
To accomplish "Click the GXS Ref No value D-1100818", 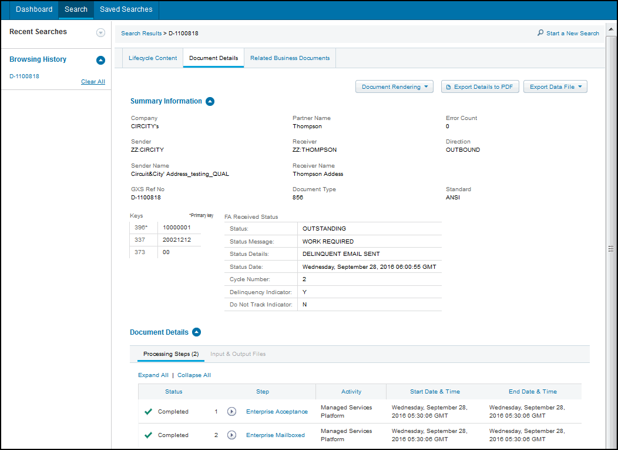I will [x=146, y=198].
